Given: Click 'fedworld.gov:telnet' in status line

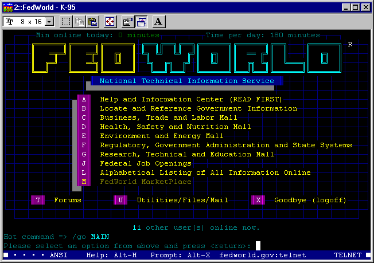Looking at the screenshot, I should (x=262, y=255).
